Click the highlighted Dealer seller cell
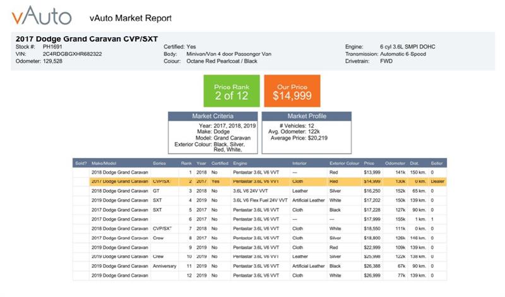The image size is (505, 297). coord(437,181)
